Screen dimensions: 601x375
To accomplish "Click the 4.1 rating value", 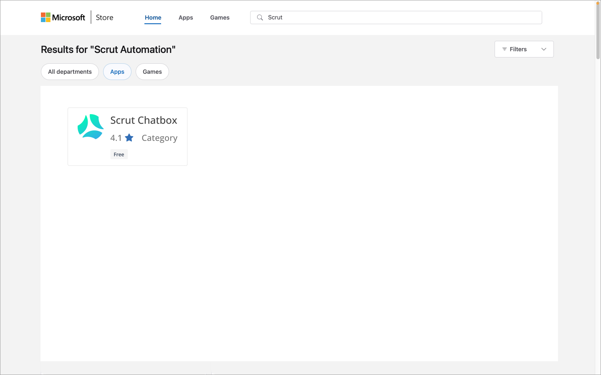I will 116,138.
